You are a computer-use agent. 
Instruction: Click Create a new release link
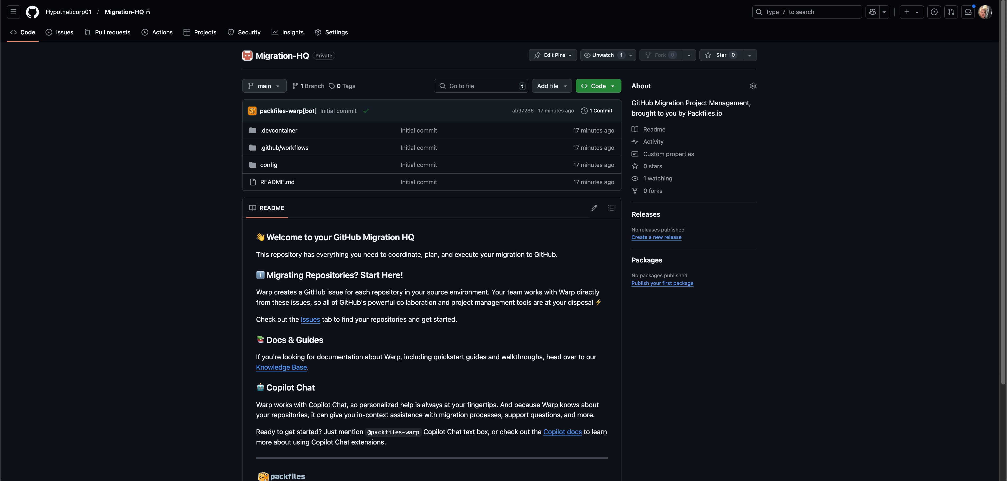[x=656, y=237]
